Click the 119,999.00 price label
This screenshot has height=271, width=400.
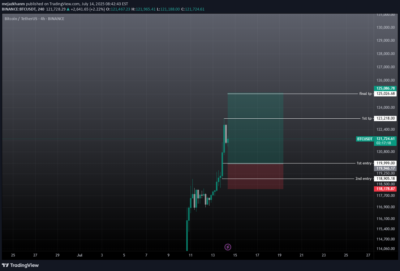pos(385,163)
